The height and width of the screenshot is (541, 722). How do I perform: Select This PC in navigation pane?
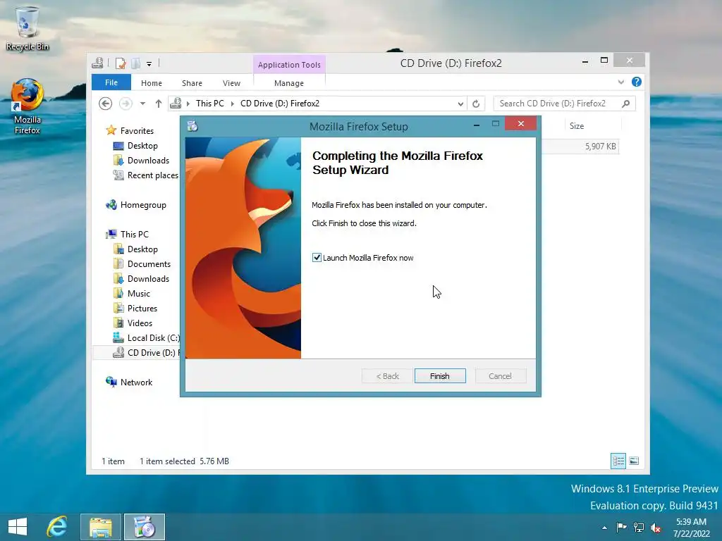coord(135,234)
